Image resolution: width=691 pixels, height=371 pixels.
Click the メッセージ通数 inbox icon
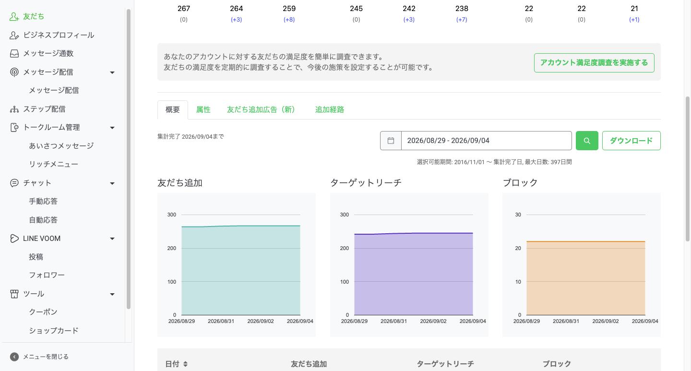click(x=14, y=53)
